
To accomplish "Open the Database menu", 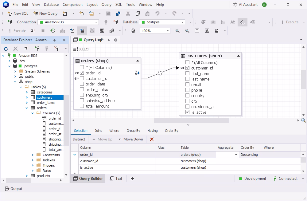I will coord(51,5).
